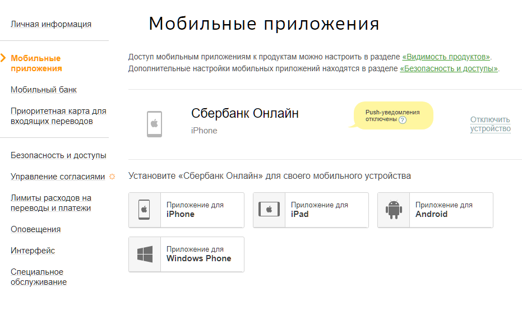This screenshot has width=522, height=310.
Task: Open Приложение для iPad download button
Action: pyautogui.click(x=311, y=210)
